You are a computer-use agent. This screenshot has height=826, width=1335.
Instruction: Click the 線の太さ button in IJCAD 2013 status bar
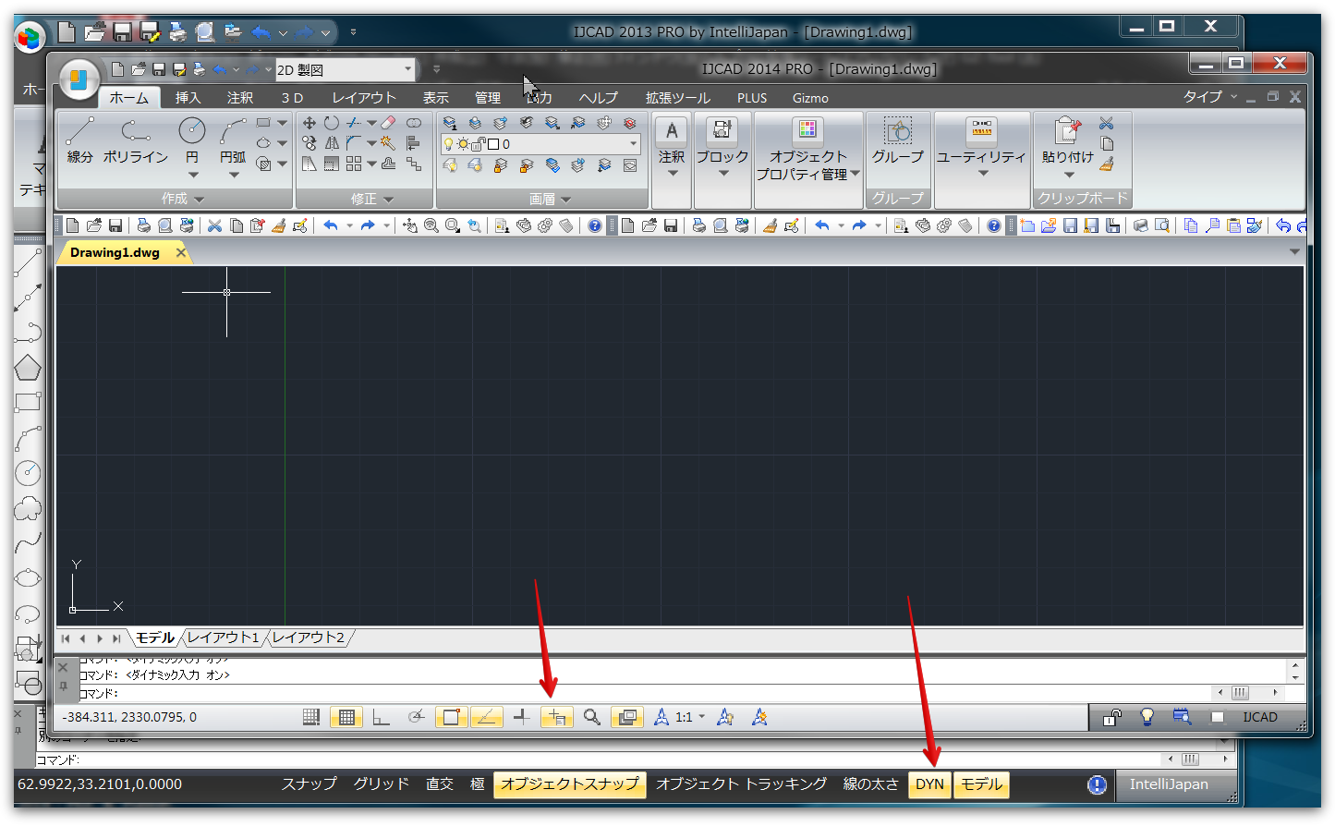click(870, 784)
